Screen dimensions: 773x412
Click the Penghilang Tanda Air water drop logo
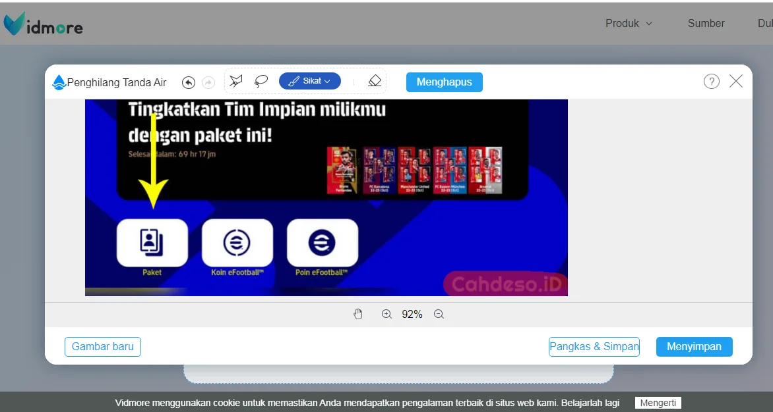click(x=59, y=82)
